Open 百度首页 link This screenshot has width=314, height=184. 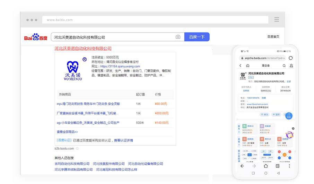pyautogui.click(x=273, y=37)
